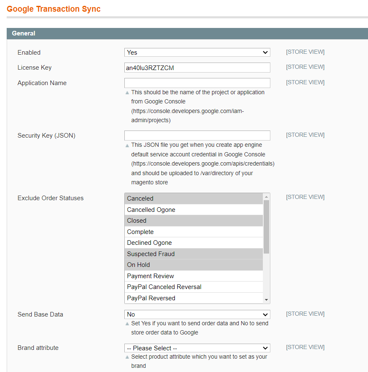The width and height of the screenshot is (368, 372).
Task: Deselect the Closed order status
Action: click(x=167, y=220)
